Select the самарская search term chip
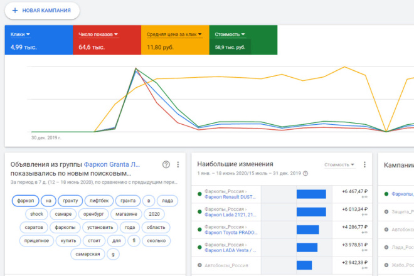This screenshot has height=276, width=414. [x=88, y=254]
